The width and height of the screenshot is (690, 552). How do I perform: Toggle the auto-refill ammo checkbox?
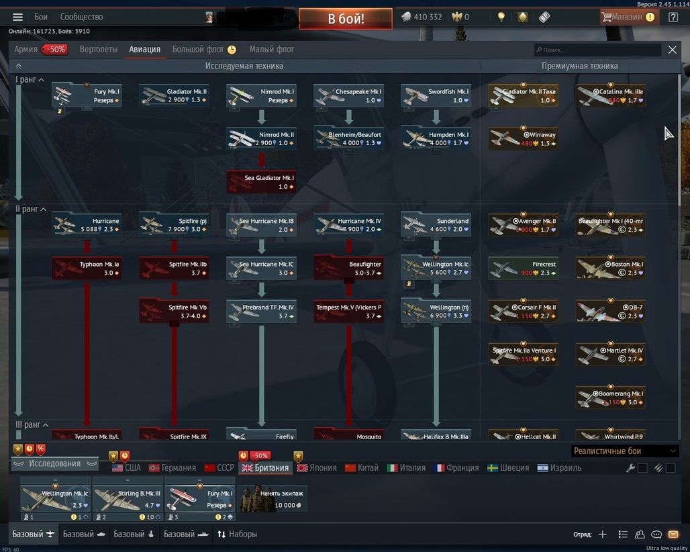pos(670,468)
